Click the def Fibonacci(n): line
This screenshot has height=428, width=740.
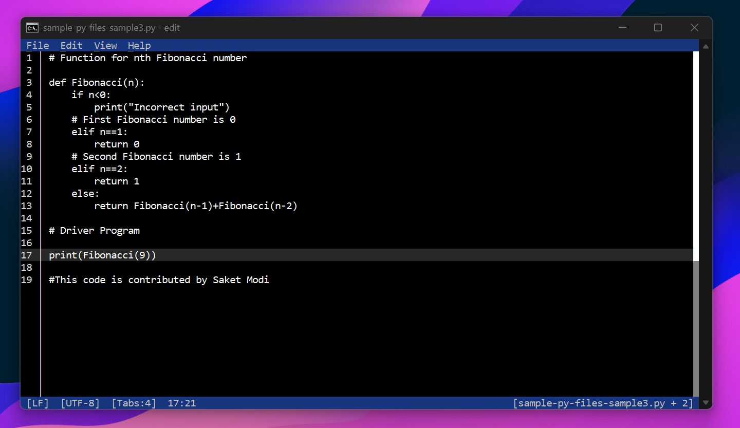coord(96,82)
